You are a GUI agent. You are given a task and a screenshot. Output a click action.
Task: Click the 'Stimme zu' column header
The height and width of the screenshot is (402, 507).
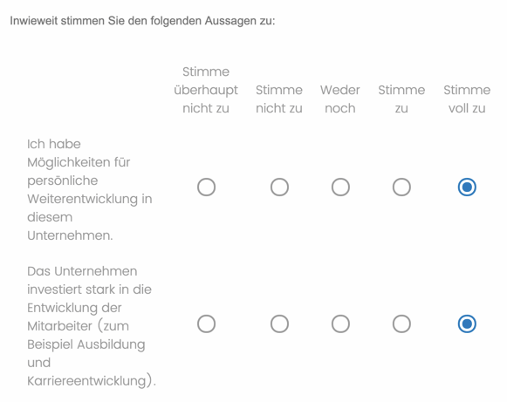pos(401,99)
